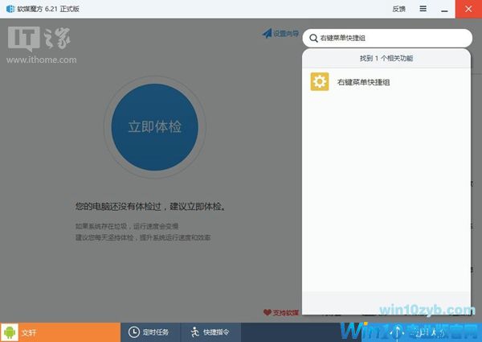Open the 文轩 user panel

[x=29, y=332]
